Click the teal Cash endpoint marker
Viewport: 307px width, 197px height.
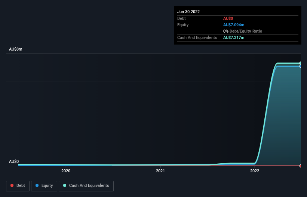(x=301, y=63)
